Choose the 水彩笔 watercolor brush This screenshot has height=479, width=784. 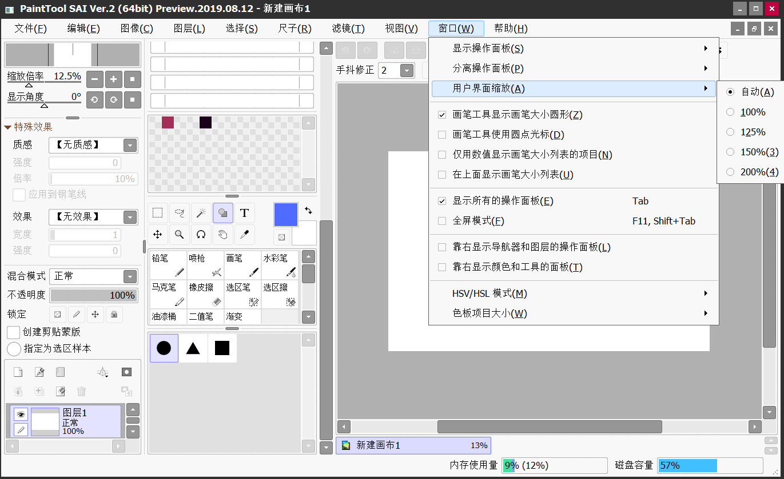click(280, 265)
